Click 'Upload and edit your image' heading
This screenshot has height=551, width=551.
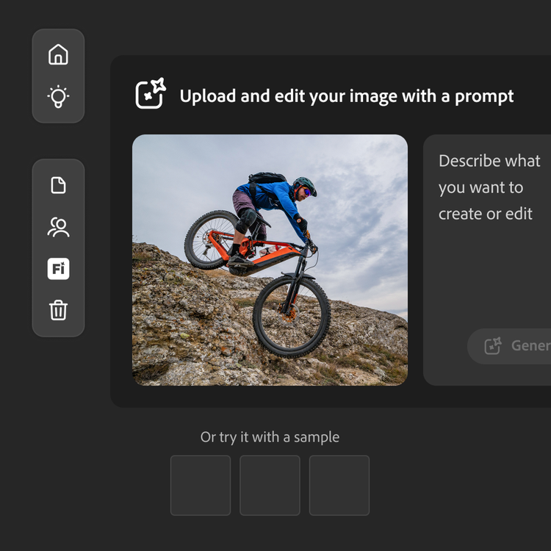tap(347, 96)
